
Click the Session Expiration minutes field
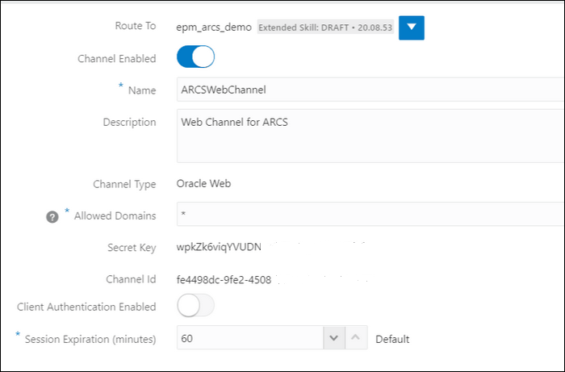click(x=249, y=339)
